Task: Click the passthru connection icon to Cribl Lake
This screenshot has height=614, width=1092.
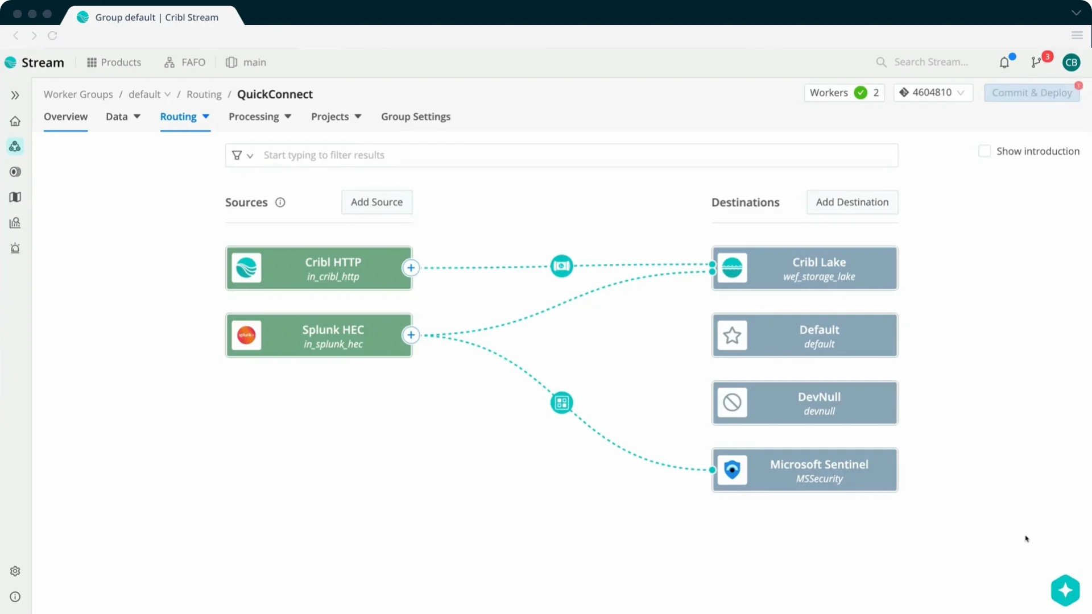Action: coord(561,266)
